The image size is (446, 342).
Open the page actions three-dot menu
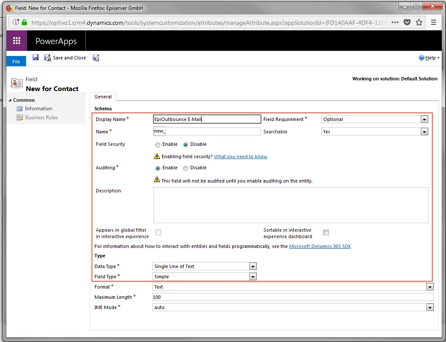coord(395,22)
